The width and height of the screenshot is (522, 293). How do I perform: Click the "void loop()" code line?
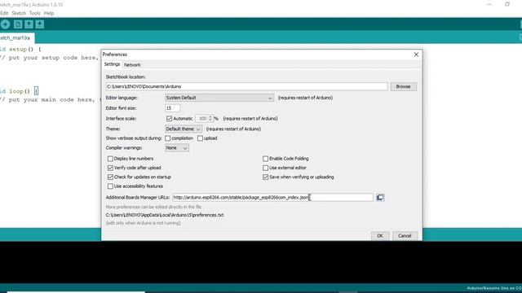(x=20, y=91)
